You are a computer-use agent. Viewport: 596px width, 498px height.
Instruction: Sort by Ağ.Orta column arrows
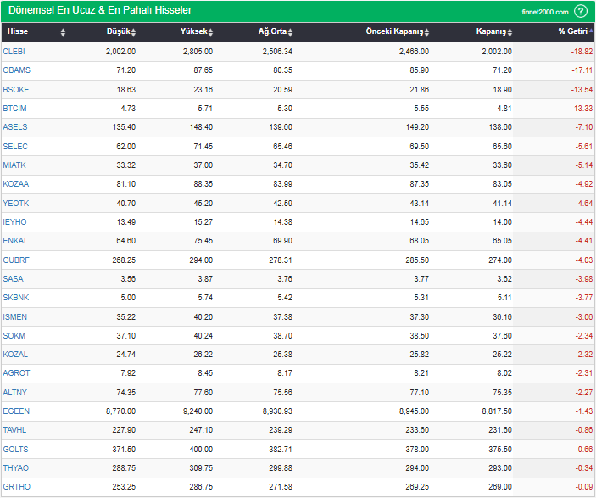click(291, 32)
